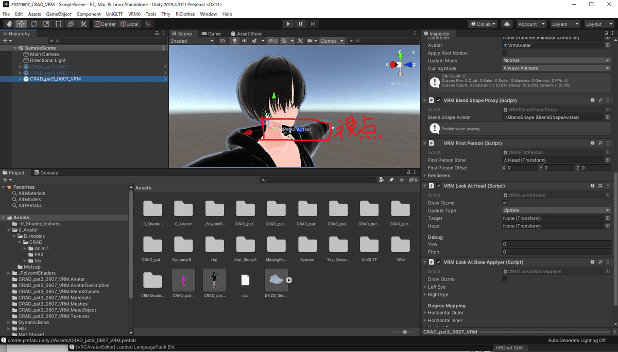618x352 pixels.
Task: Select the Transform tool
Action: click(71, 24)
